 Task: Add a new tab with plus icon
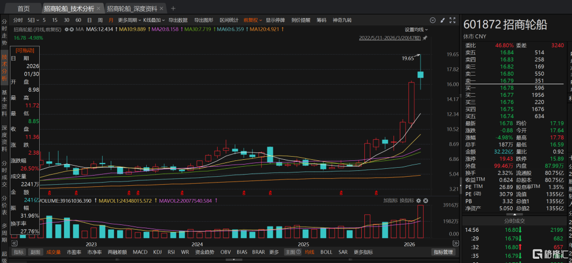coord(173,8)
